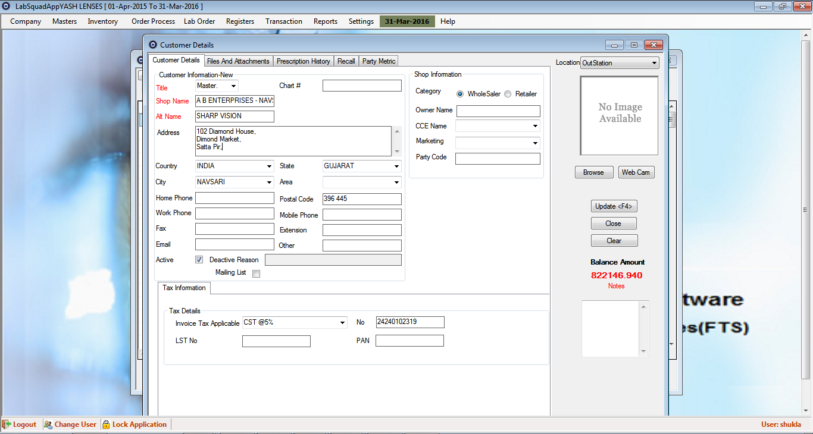
Task: Click the Clear button
Action: (614, 241)
